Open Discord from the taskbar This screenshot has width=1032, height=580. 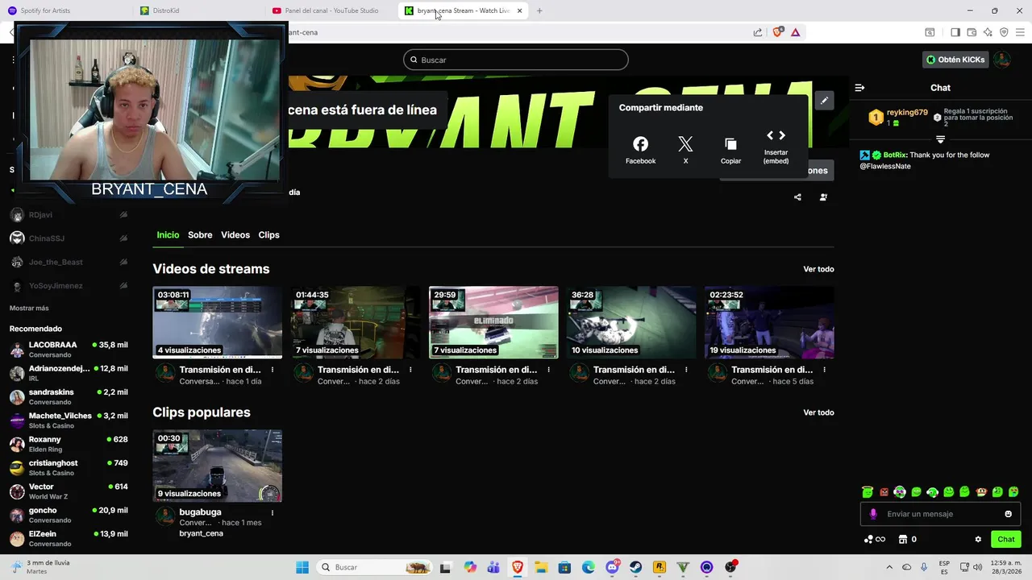tap(612, 567)
